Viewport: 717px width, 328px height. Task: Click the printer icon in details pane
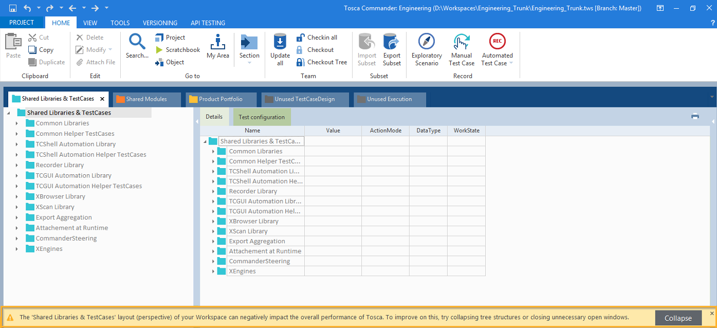point(695,116)
